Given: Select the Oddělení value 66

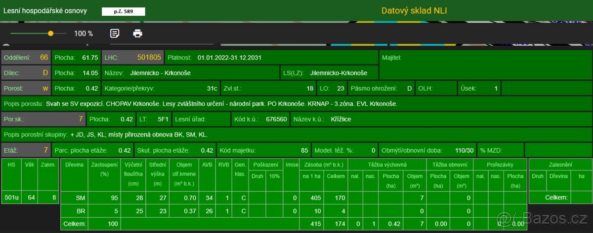Looking at the screenshot, I should tap(44, 58).
